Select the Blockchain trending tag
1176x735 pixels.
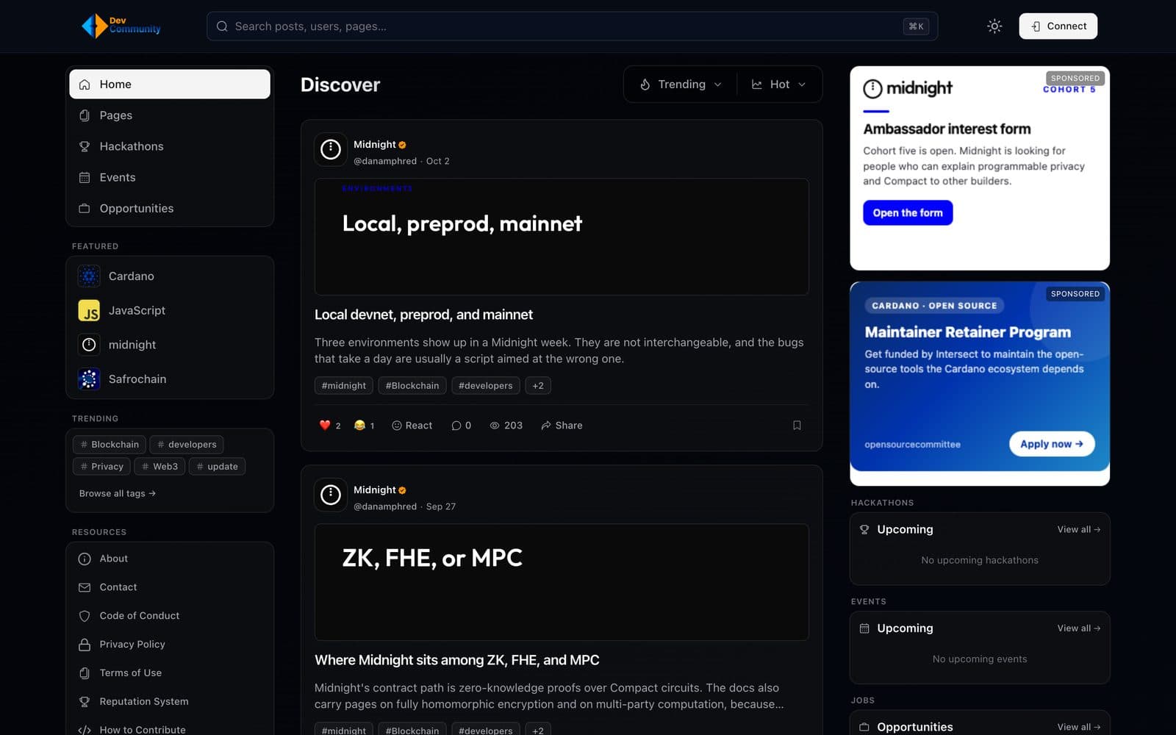(110, 444)
